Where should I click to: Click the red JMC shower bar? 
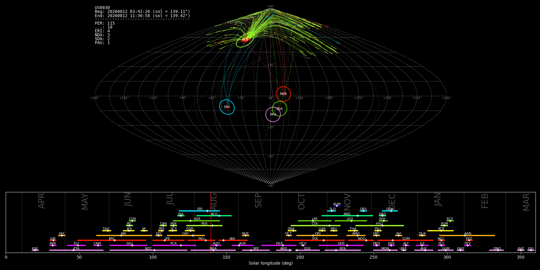tap(112, 240)
